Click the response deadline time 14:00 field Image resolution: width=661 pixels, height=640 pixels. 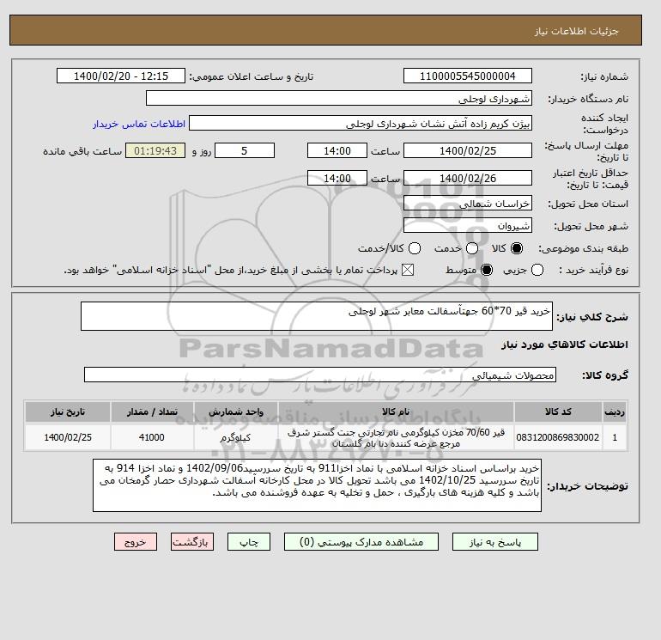tap(337, 150)
